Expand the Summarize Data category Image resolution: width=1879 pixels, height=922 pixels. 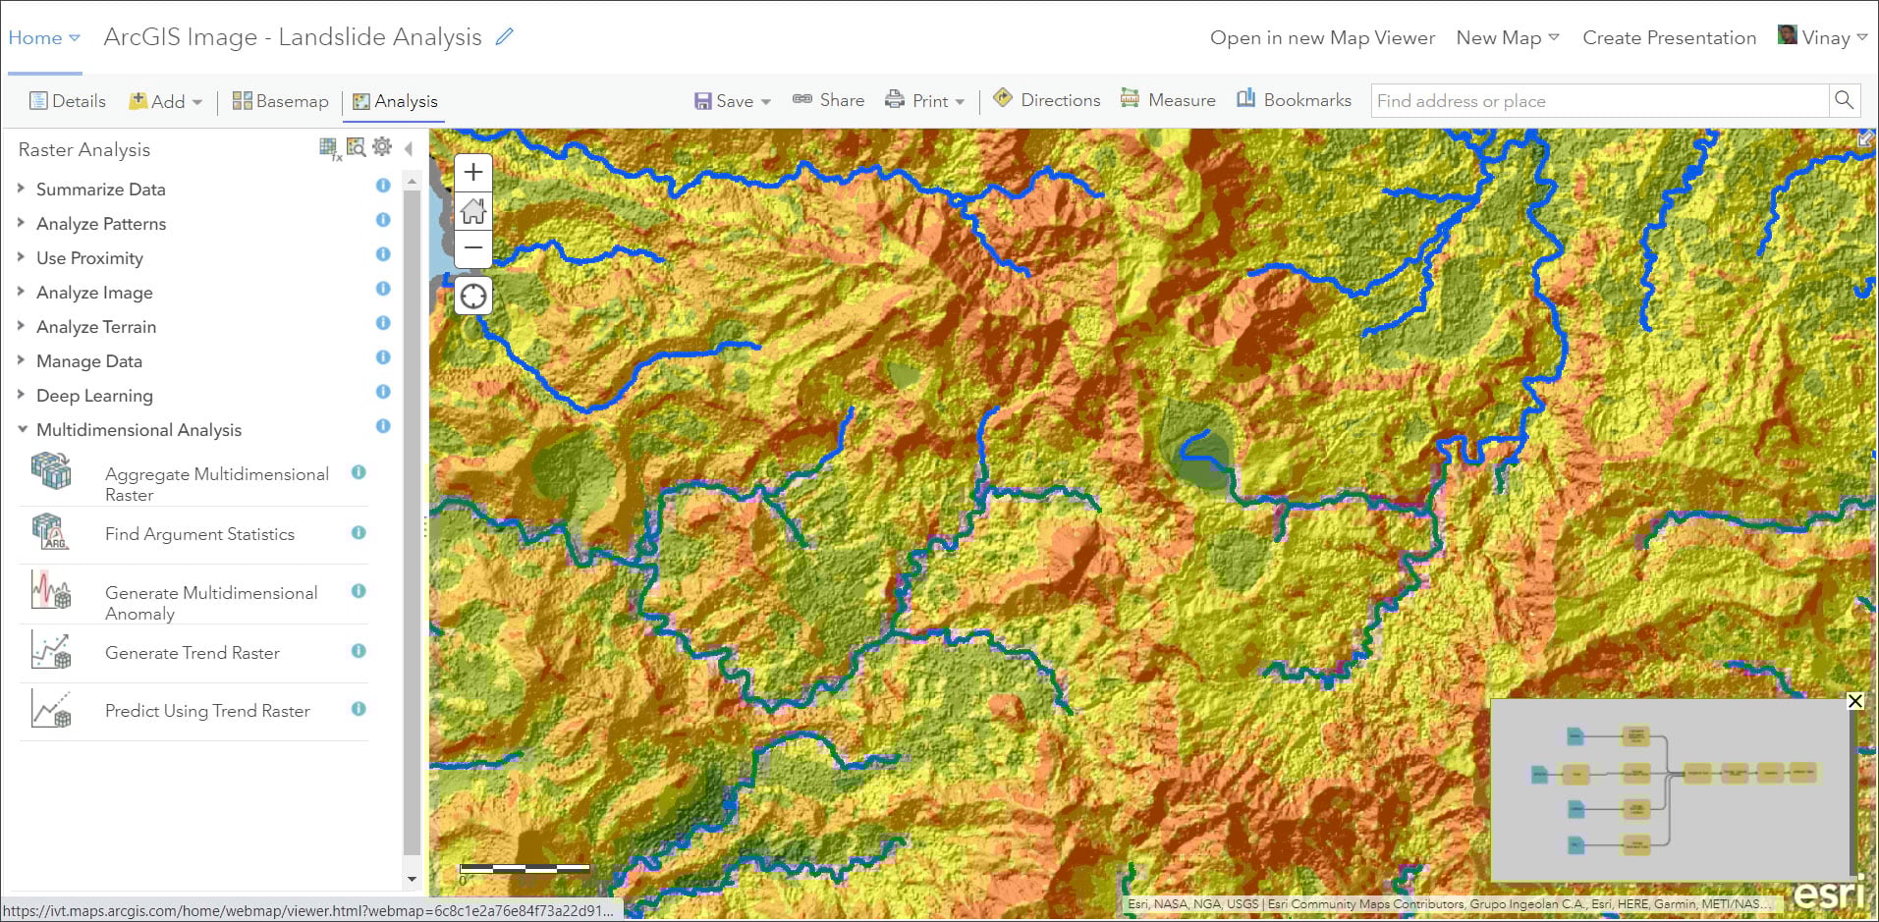pyautogui.click(x=22, y=188)
